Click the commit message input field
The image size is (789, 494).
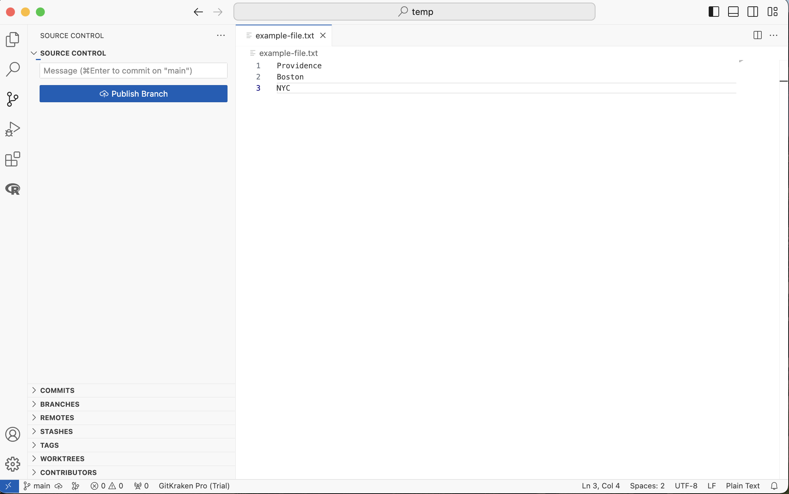point(133,71)
